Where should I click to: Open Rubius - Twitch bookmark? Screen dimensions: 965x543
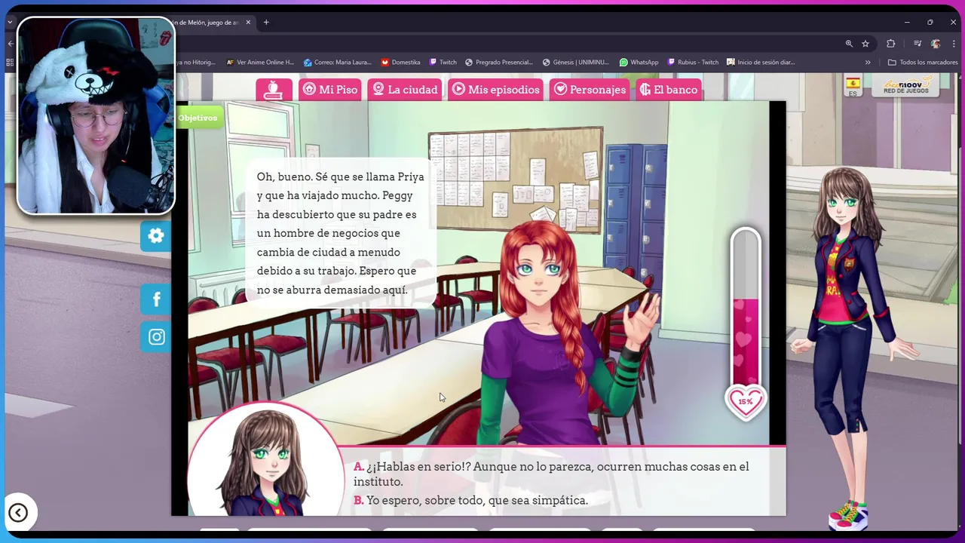point(693,63)
